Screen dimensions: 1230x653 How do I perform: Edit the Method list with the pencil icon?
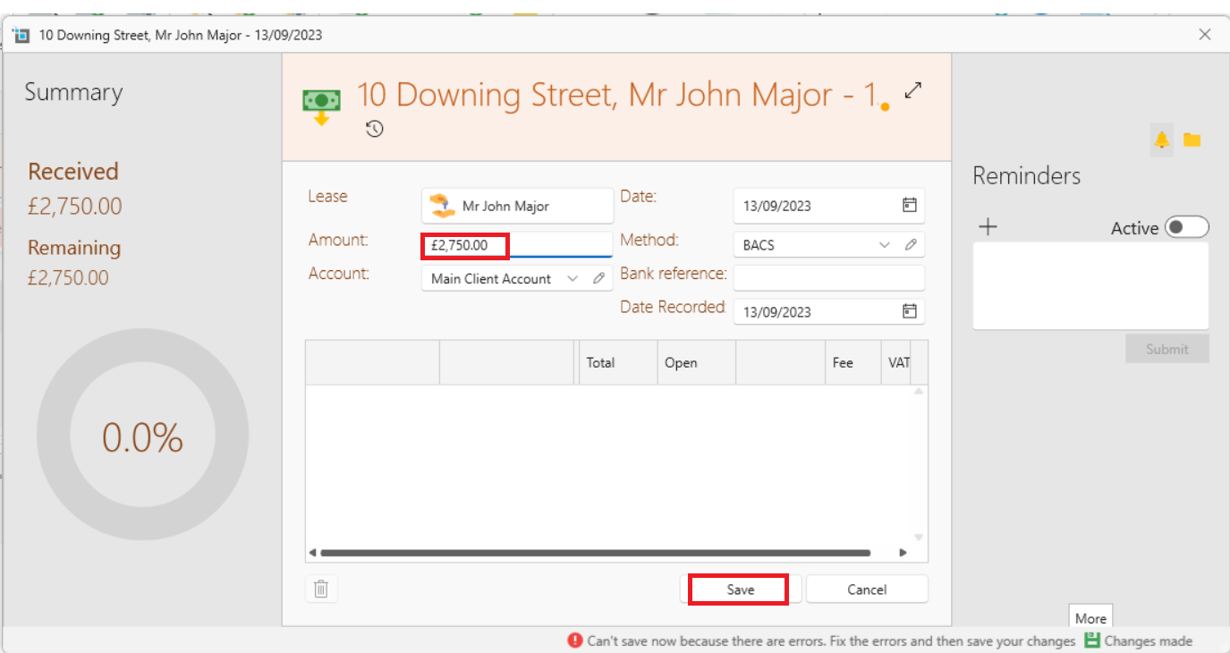[x=911, y=244]
